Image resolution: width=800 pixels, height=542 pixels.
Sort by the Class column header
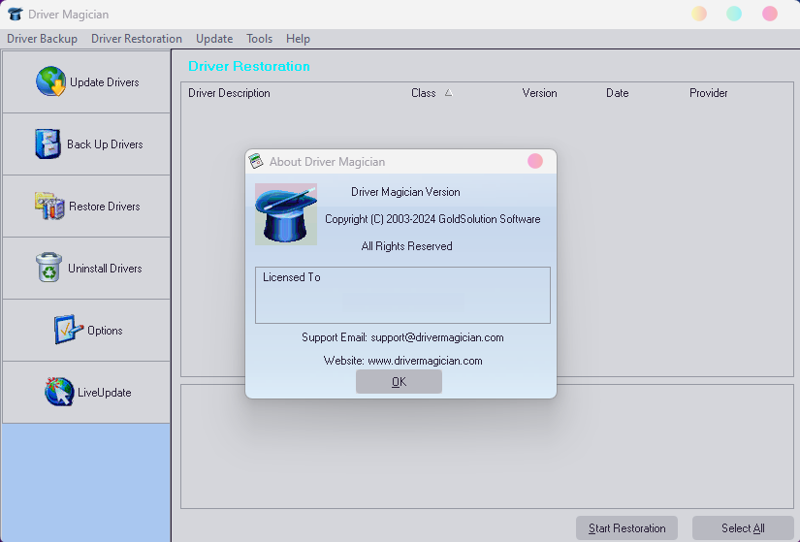(x=424, y=93)
